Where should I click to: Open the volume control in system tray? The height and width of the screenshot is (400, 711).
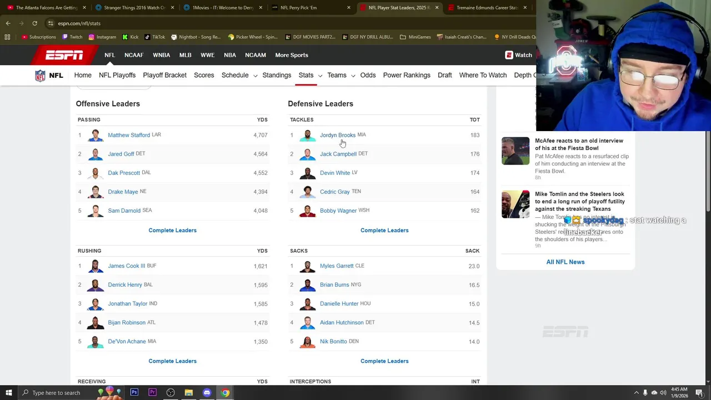coord(663,393)
